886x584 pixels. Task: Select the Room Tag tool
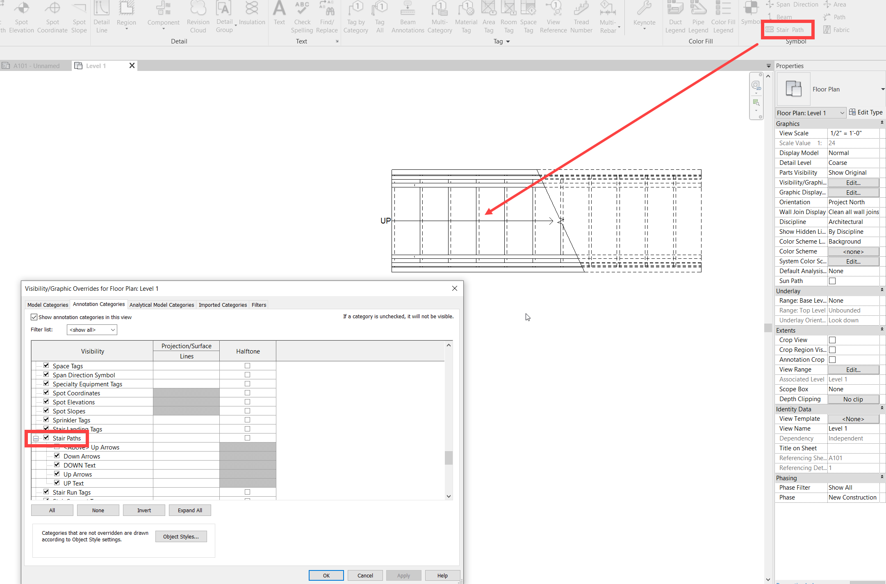click(x=508, y=17)
